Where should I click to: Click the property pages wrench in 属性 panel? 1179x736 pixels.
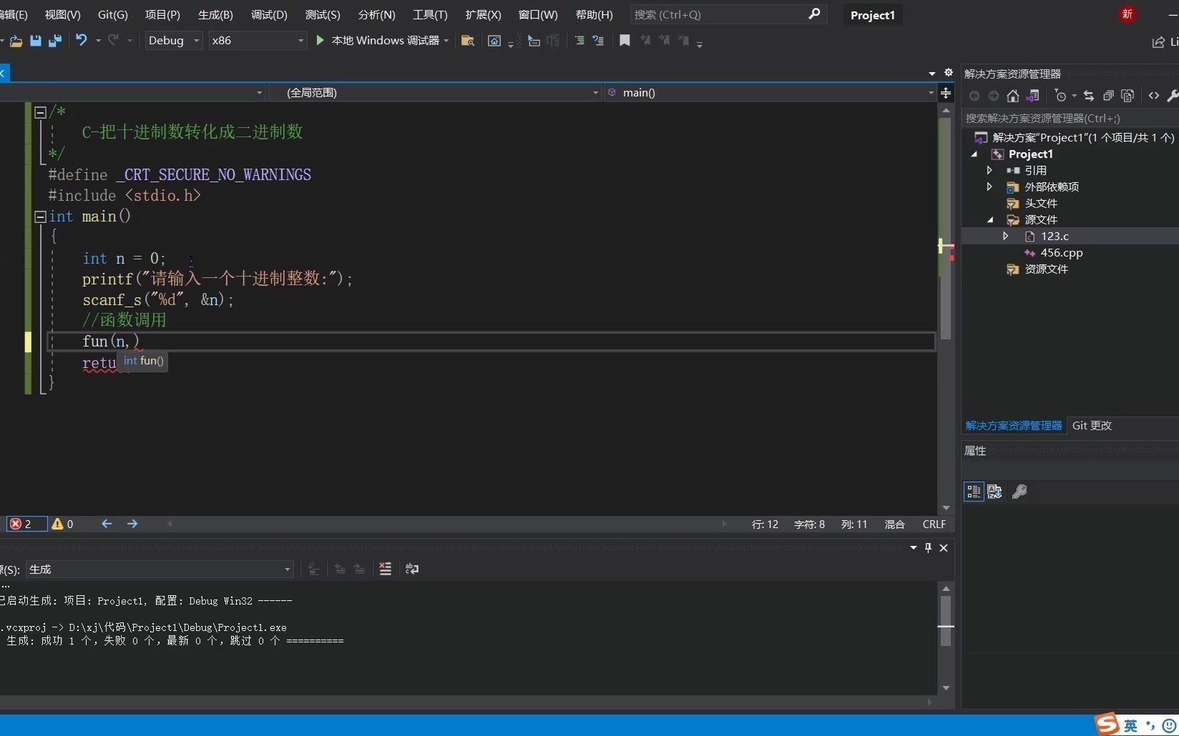tap(1019, 492)
